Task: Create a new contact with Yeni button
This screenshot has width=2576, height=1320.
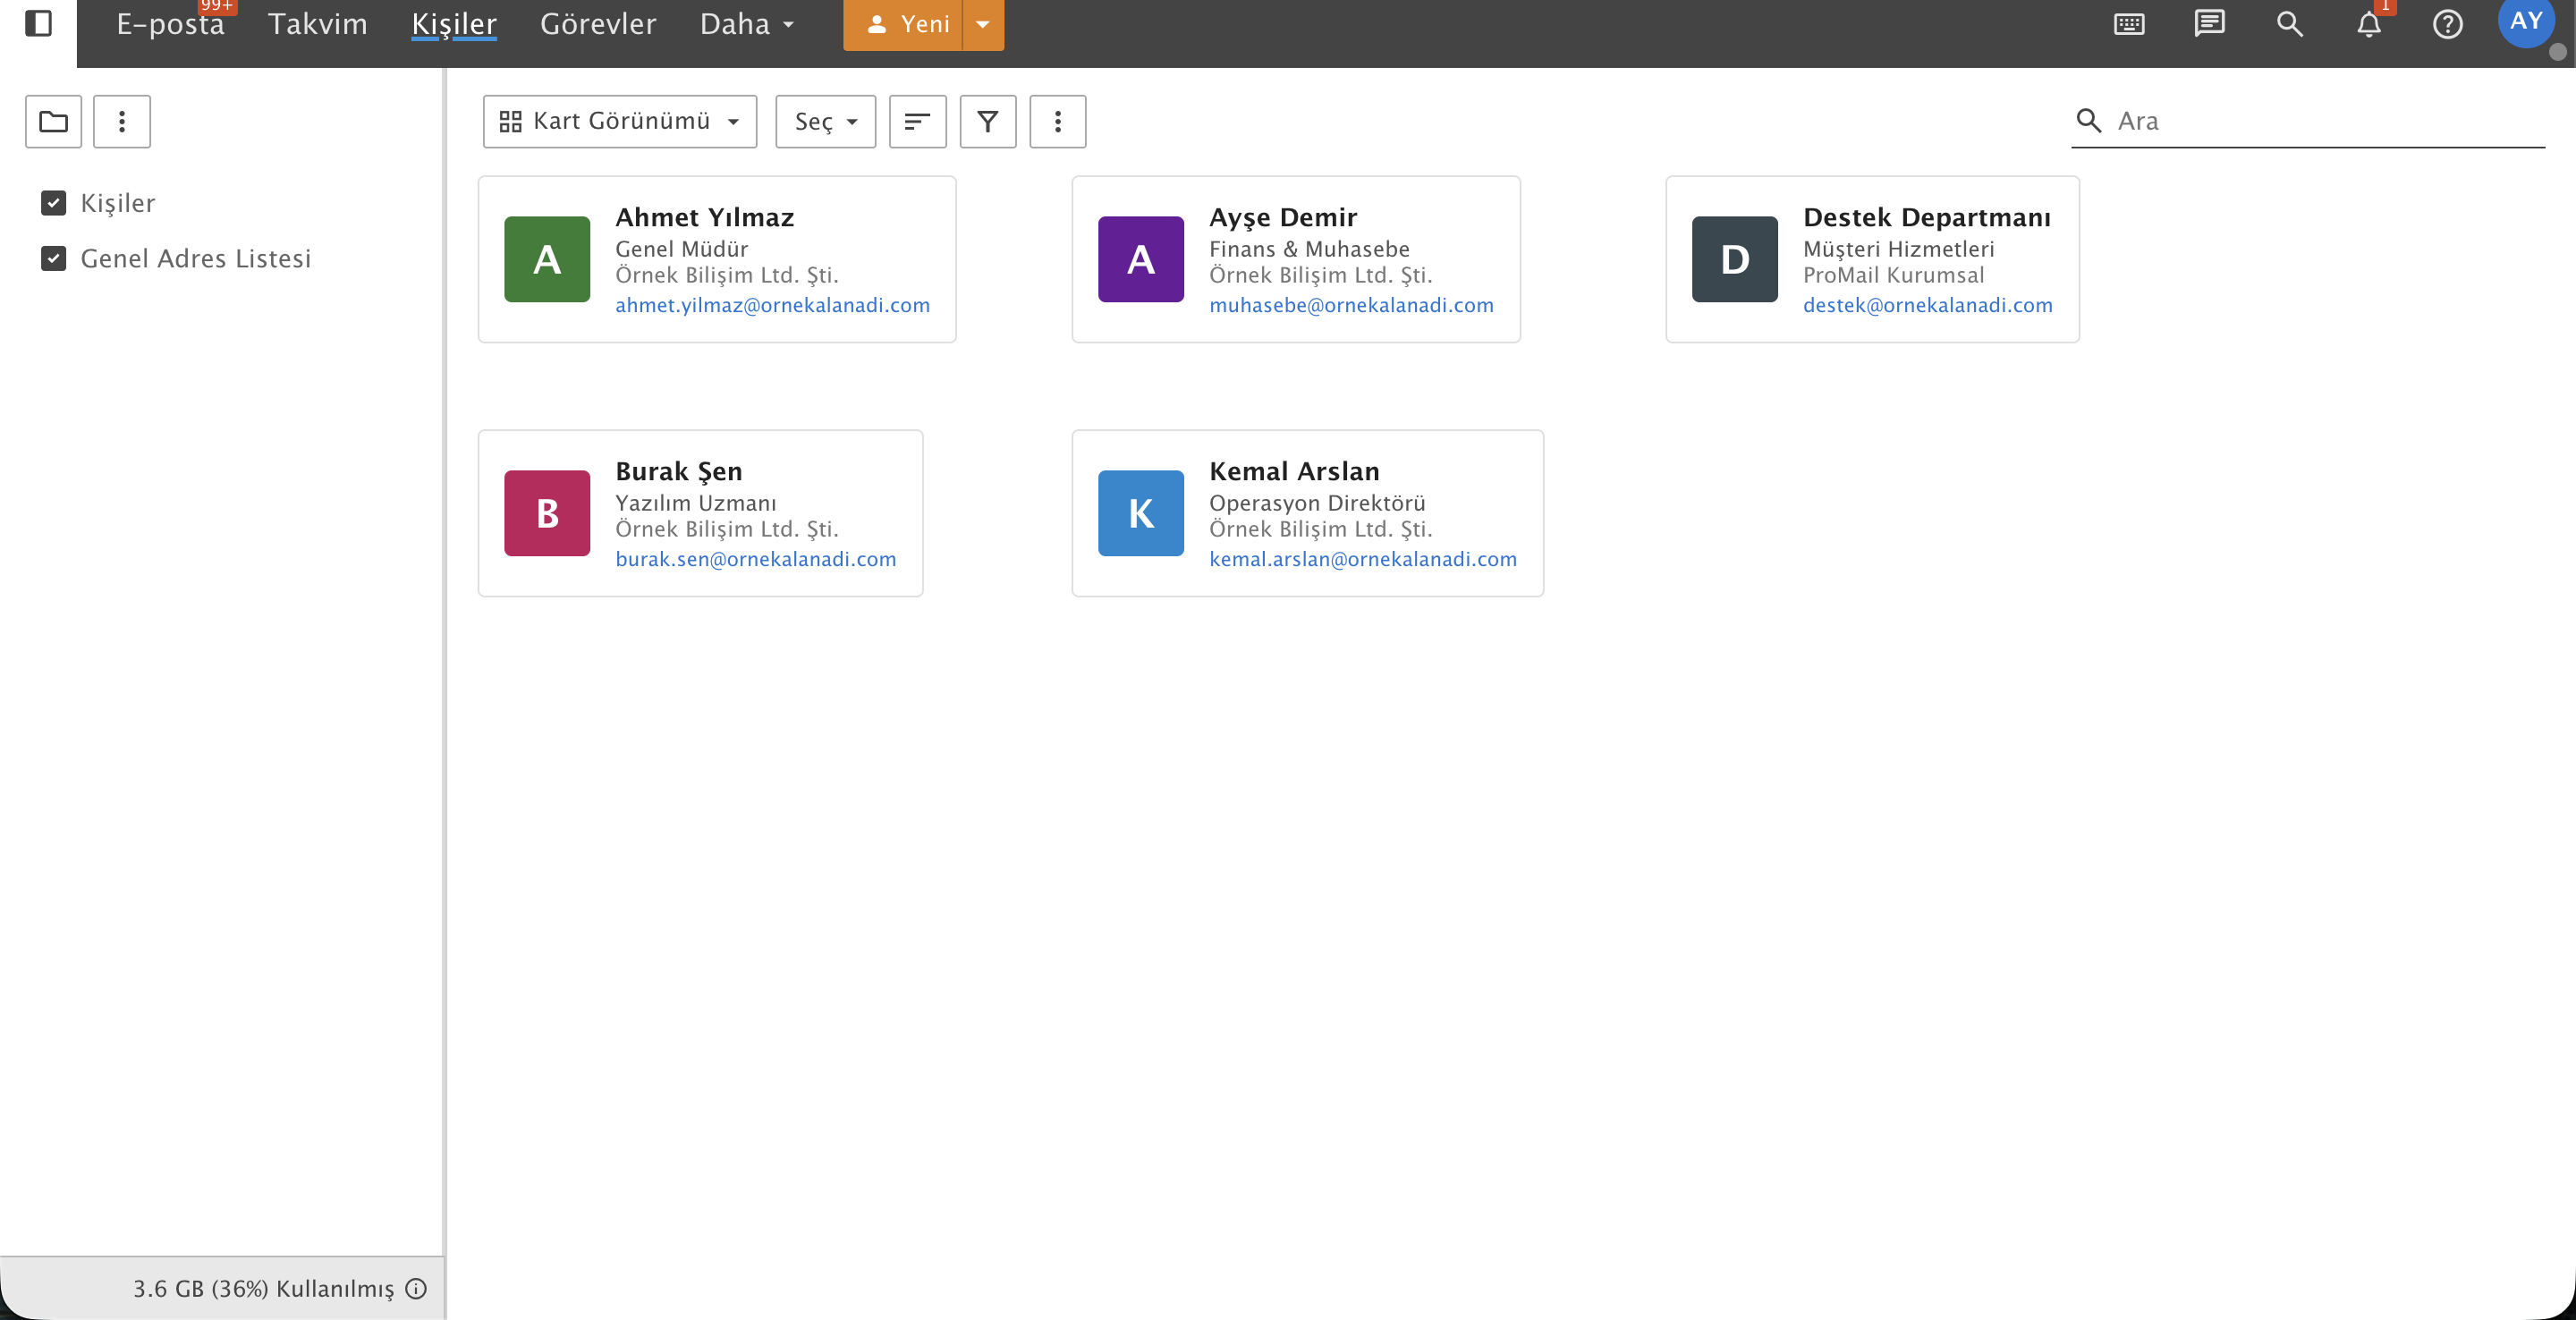Action: (903, 24)
